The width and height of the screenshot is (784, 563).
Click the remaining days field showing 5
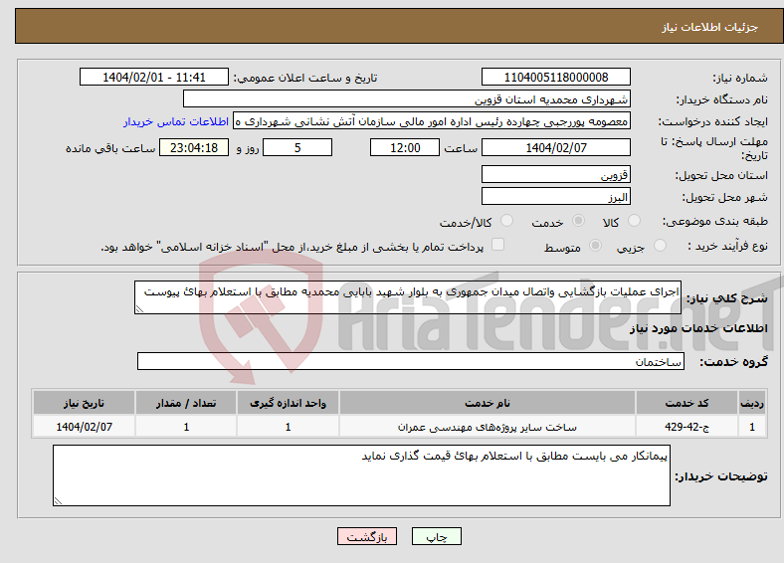click(x=297, y=147)
